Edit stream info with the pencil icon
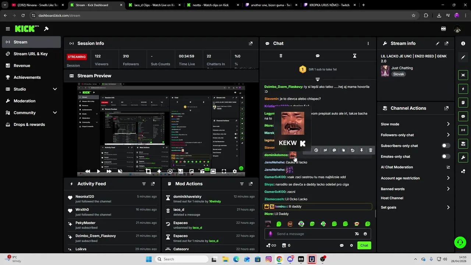This screenshot has width=471, height=265. coord(438,43)
